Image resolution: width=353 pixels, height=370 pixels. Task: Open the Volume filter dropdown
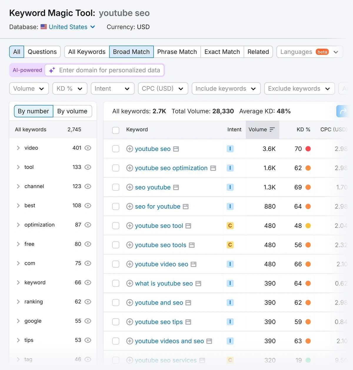click(x=29, y=89)
